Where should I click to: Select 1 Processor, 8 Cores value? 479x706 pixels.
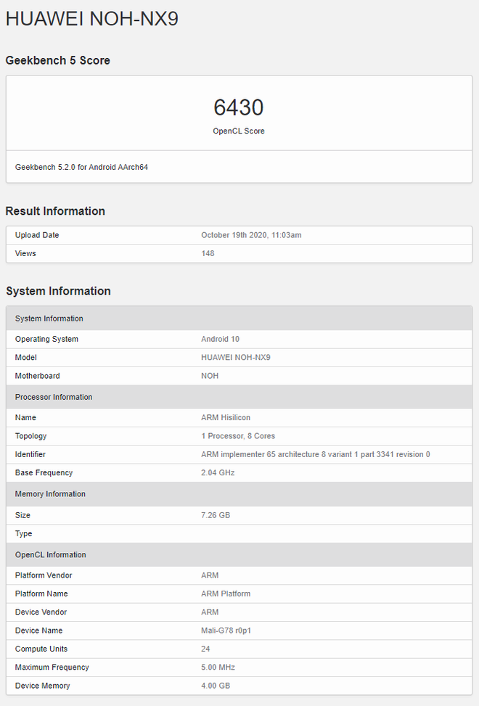[x=238, y=436]
